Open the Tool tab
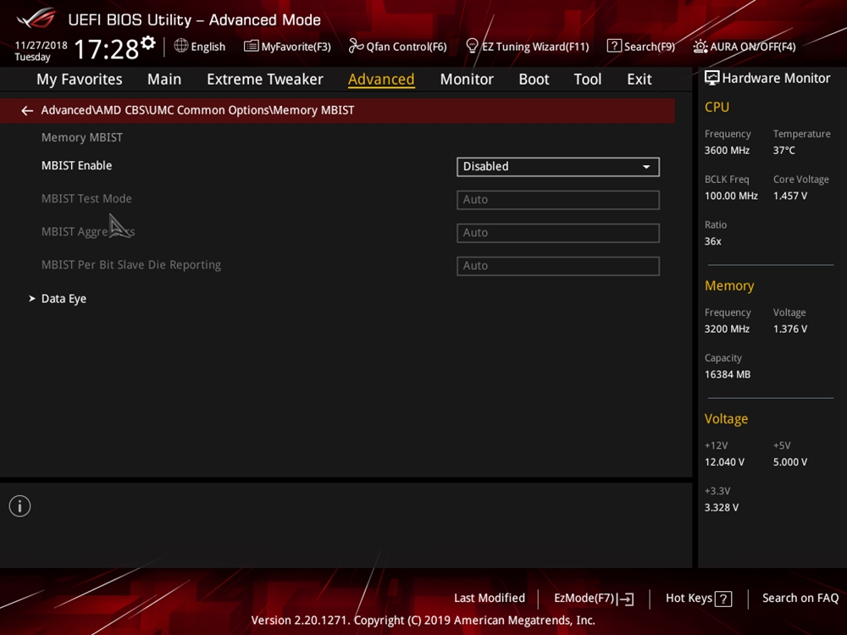 tap(587, 80)
